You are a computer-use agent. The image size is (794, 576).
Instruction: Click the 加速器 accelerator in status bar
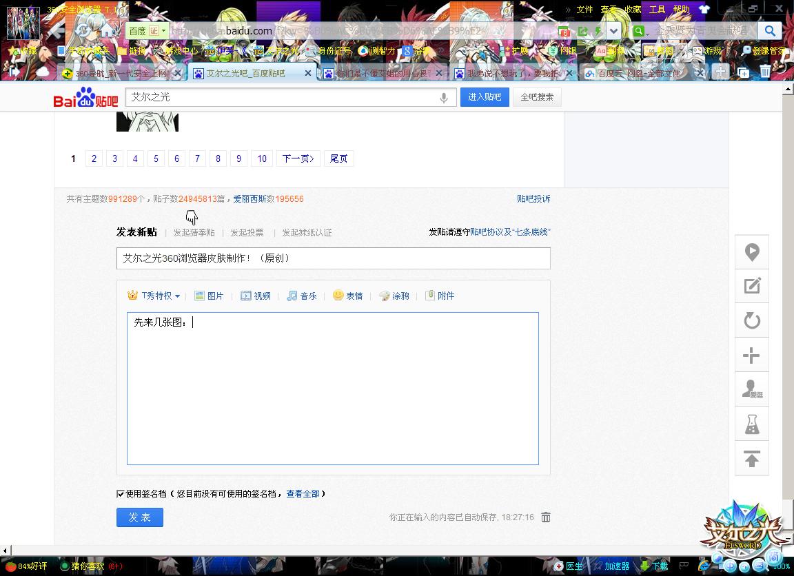tap(611, 566)
